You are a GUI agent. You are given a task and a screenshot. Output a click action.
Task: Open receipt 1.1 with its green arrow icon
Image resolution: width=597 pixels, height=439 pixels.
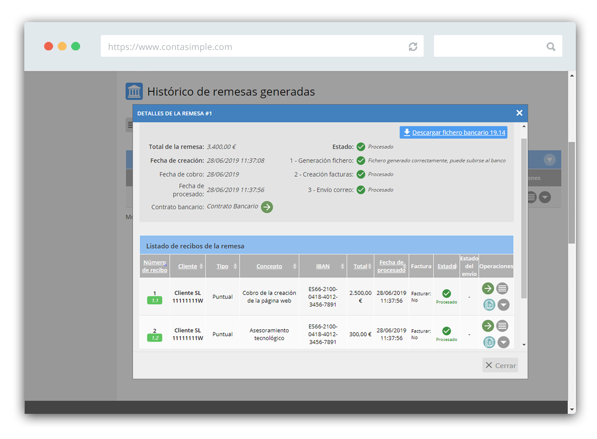pyautogui.click(x=488, y=288)
